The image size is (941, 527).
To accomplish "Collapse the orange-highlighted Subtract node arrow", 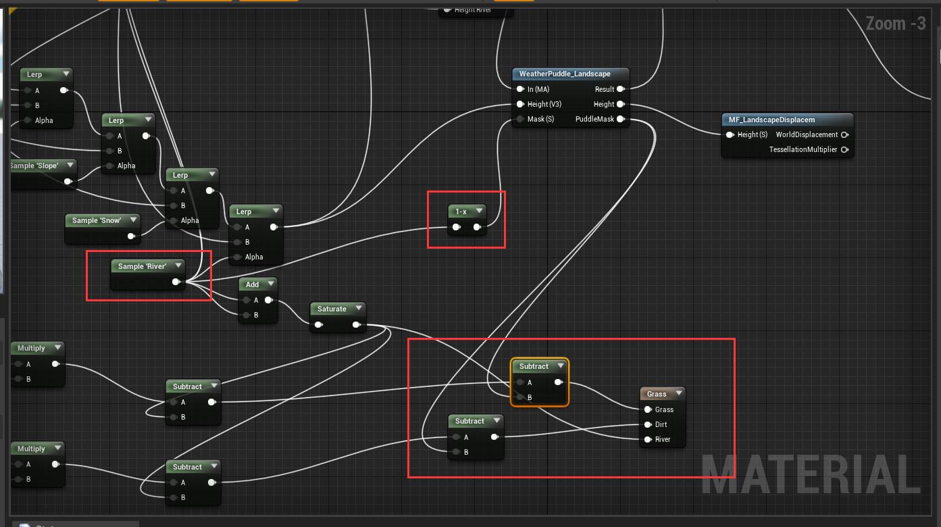I will click(560, 366).
